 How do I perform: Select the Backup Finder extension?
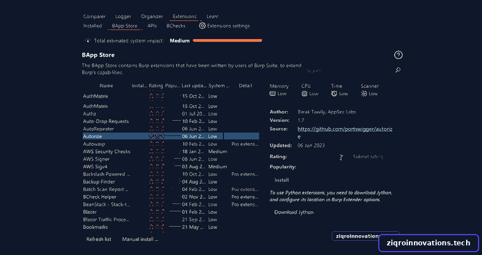[171, 181]
